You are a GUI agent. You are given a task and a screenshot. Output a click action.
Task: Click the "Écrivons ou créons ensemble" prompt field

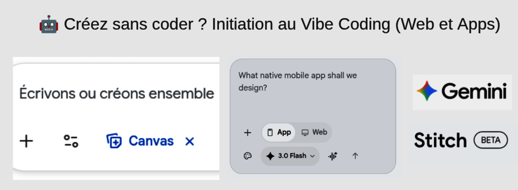[x=116, y=94]
